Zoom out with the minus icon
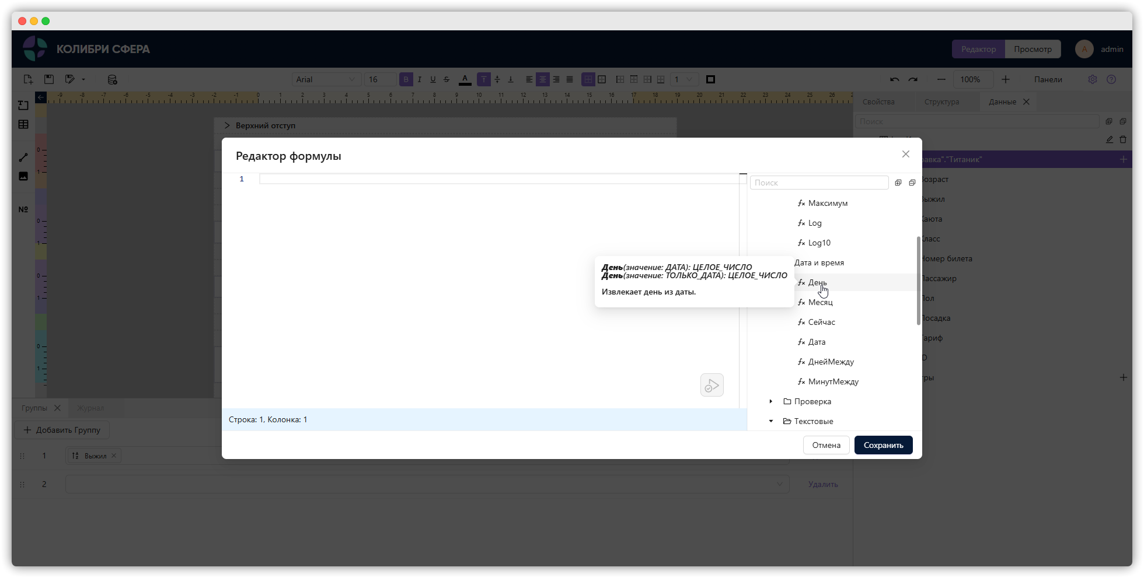The image size is (1144, 578). point(941,79)
